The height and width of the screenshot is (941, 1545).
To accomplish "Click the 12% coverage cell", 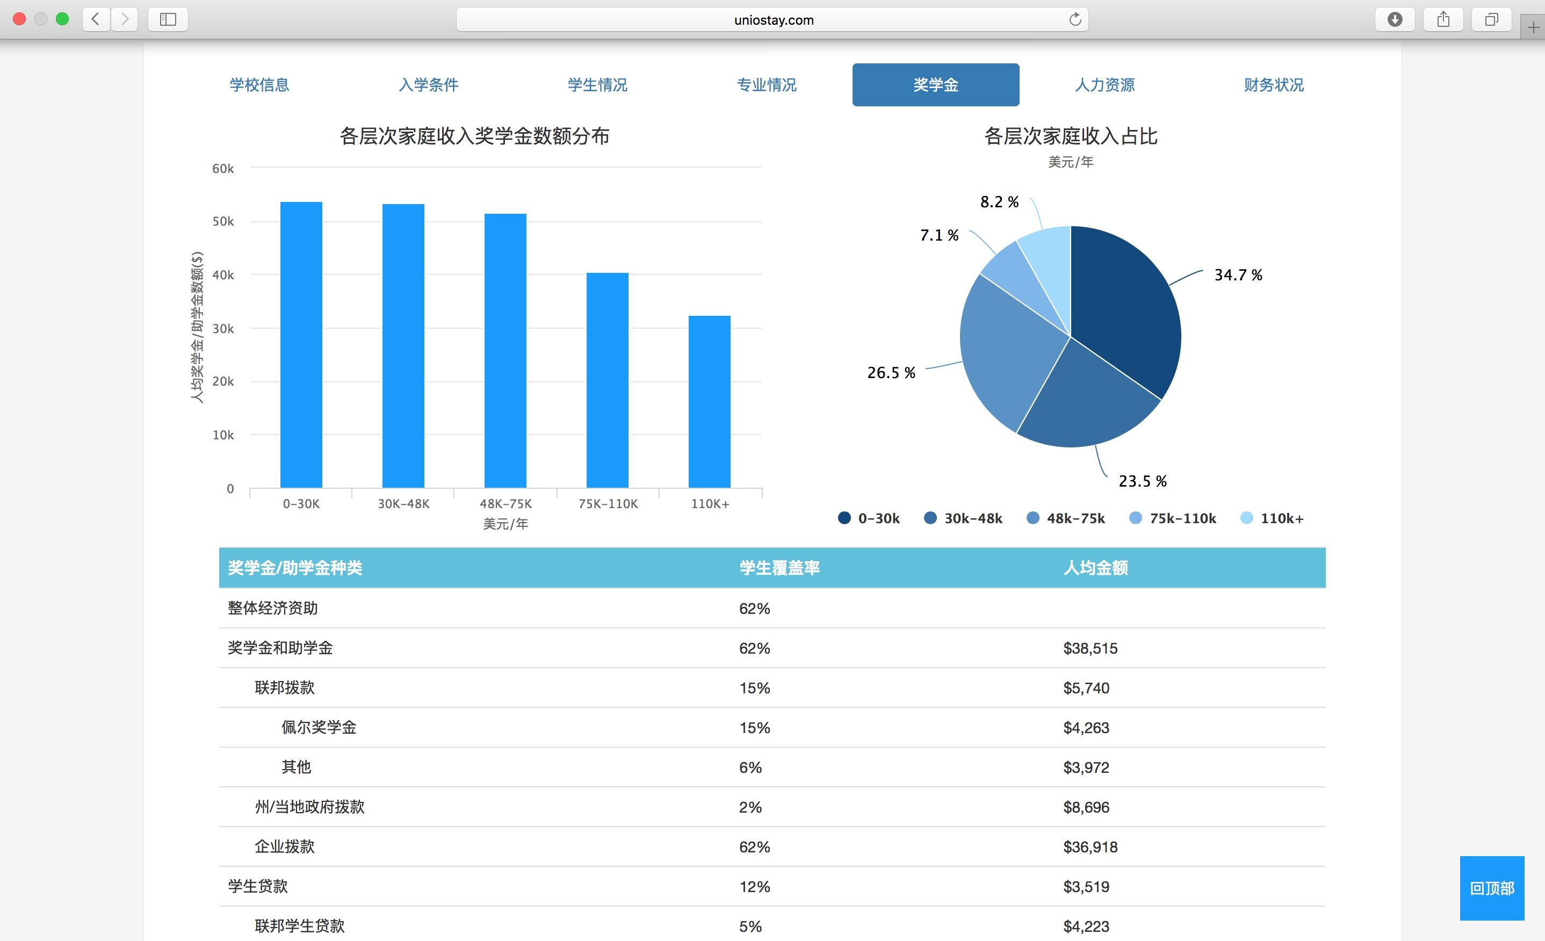I will click(x=754, y=887).
